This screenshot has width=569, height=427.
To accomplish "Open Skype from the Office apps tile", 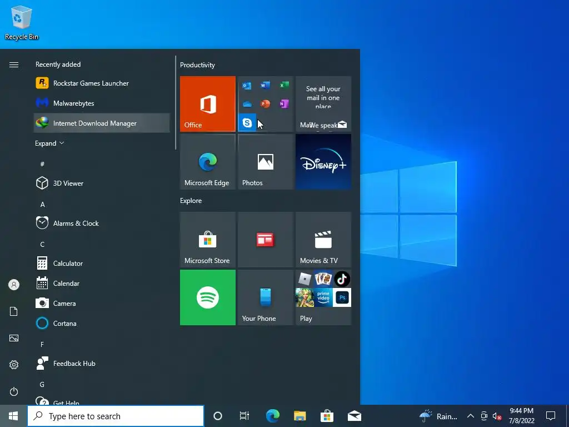I will pyautogui.click(x=247, y=123).
